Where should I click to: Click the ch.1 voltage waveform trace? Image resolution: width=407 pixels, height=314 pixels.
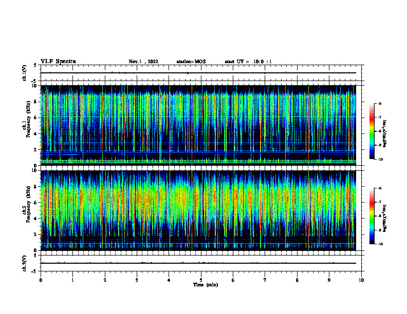click(x=198, y=73)
